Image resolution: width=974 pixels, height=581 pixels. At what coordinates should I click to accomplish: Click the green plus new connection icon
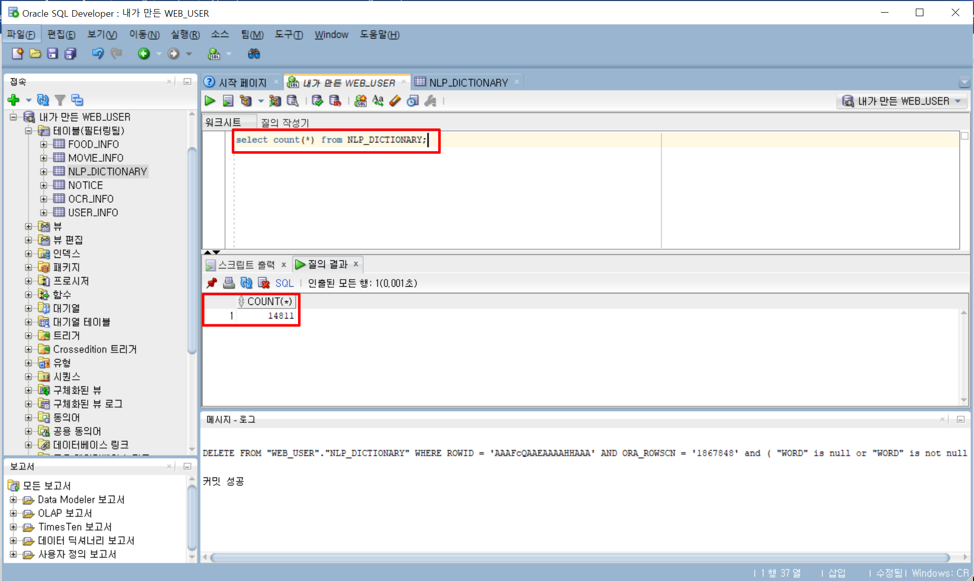pos(14,100)
